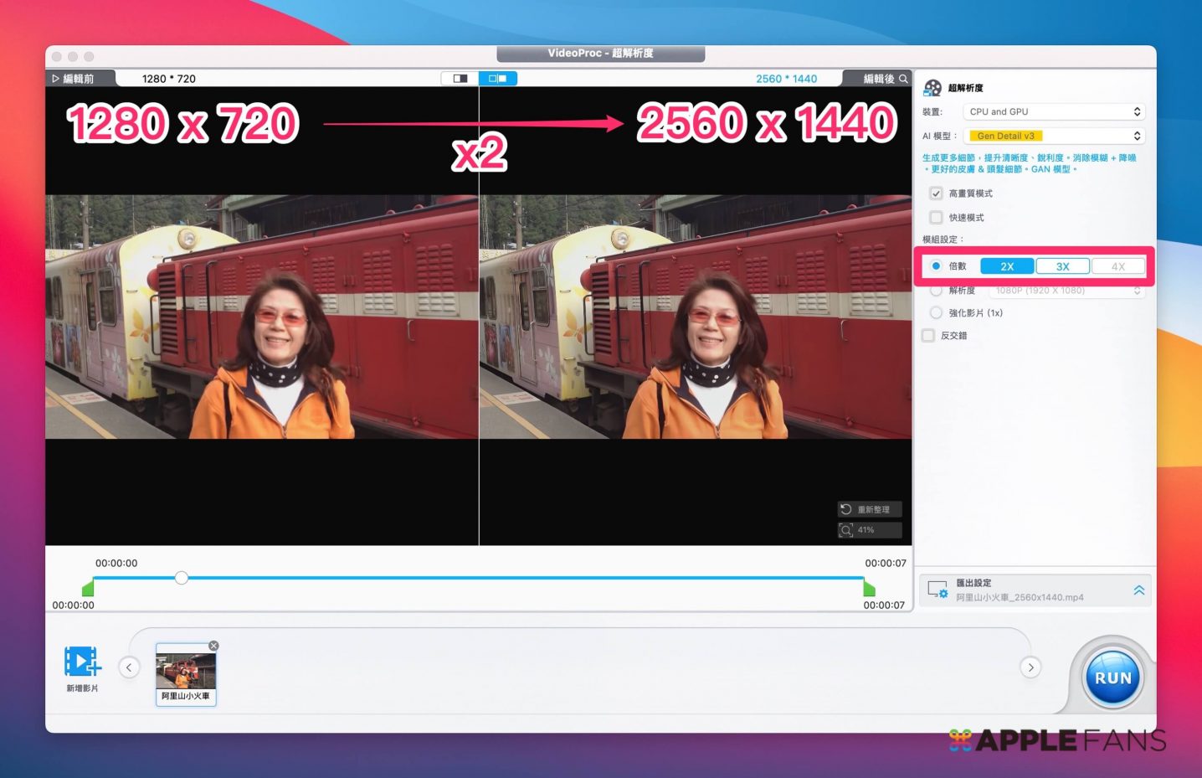Enable the 快速模式 checkbox
This screenshot has width=1202, height=778.
point(936,218)
